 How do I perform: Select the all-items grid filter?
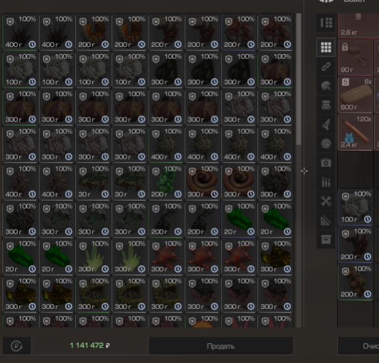point(326,47)
